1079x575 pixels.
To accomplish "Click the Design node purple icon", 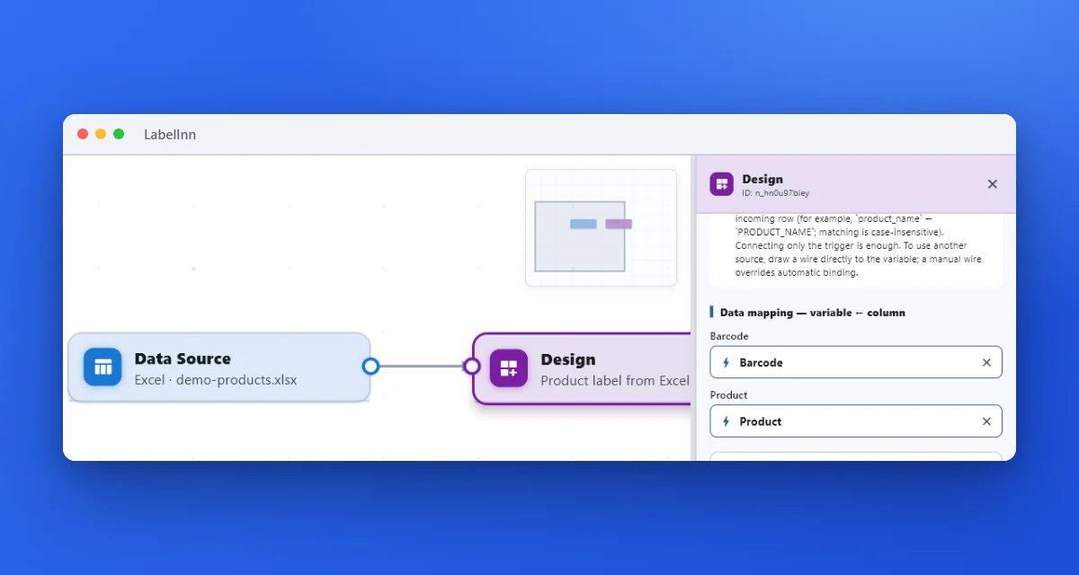I will [x=509, y=368].
